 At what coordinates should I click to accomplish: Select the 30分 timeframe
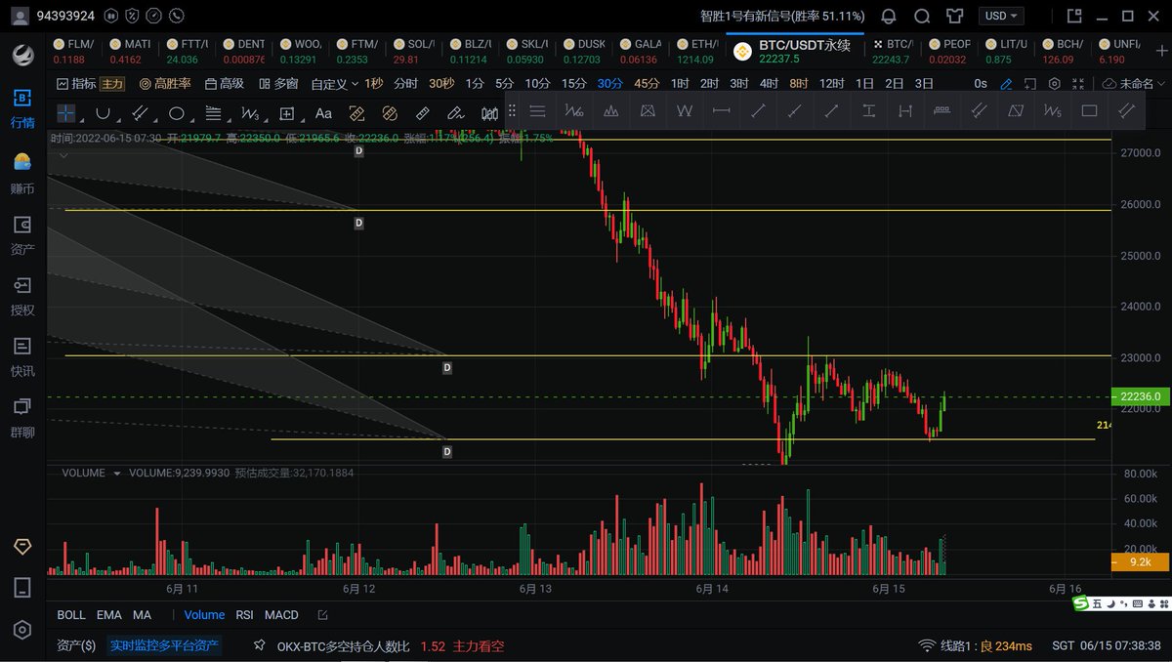(609, 84)
